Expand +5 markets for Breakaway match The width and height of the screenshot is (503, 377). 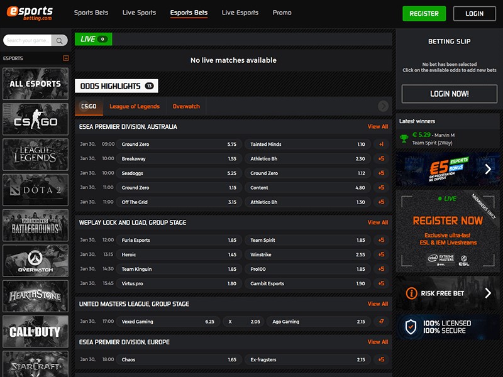(381, 159)
